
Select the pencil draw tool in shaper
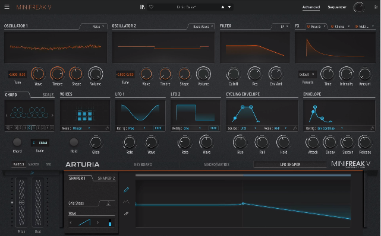[127, 190]
